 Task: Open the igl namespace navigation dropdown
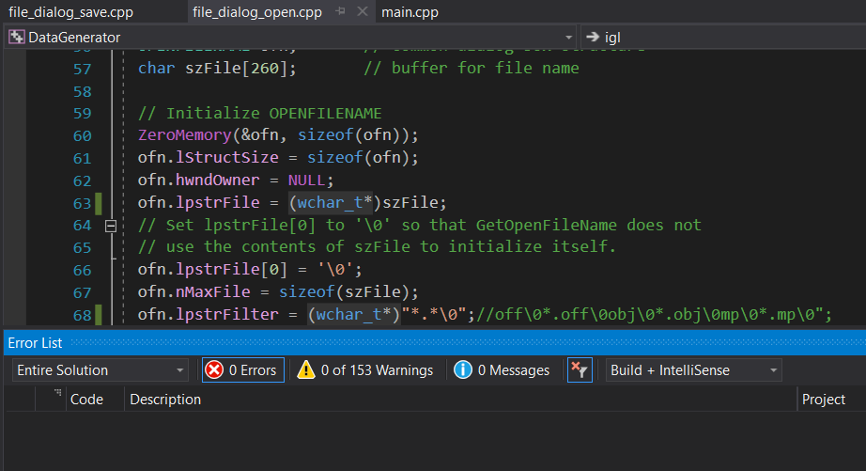coord(723,37)
